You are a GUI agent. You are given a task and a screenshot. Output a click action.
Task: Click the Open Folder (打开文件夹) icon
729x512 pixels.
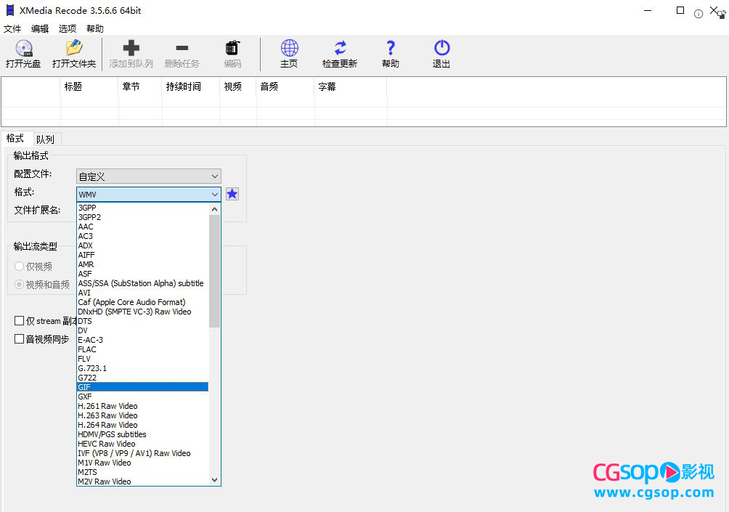[x=74, y=49]
